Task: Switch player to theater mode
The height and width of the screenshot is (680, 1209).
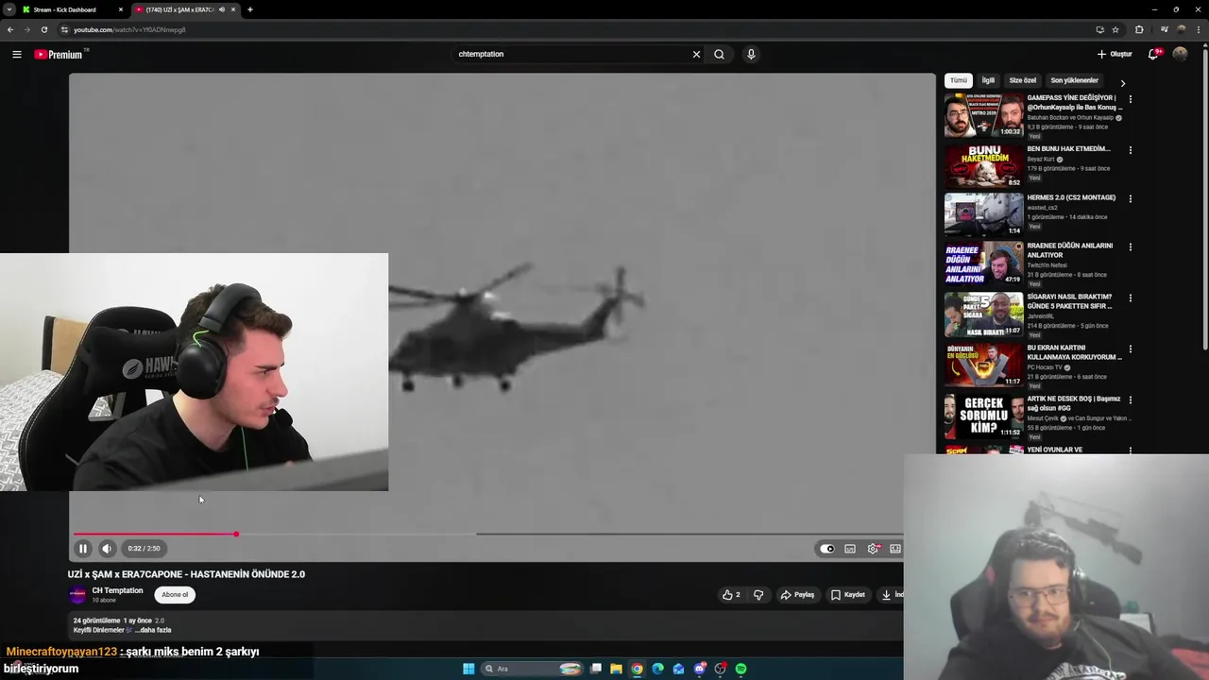Action: point(895,549)
